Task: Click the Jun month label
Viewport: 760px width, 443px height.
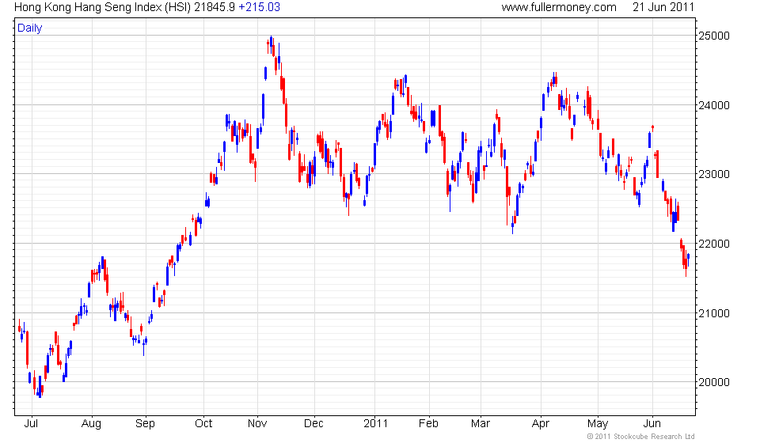Action: tap(652, 424)
